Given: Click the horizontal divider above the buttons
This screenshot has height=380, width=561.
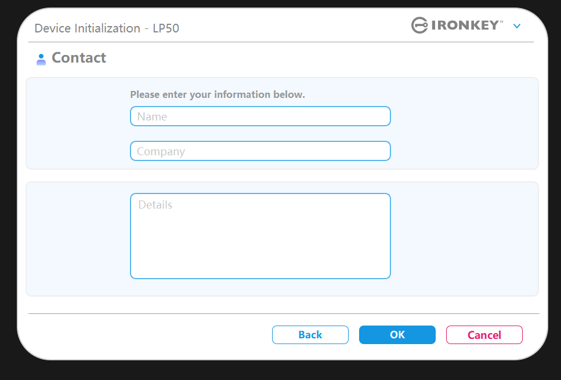Looking at the screenshot, I should click(283, 313).
